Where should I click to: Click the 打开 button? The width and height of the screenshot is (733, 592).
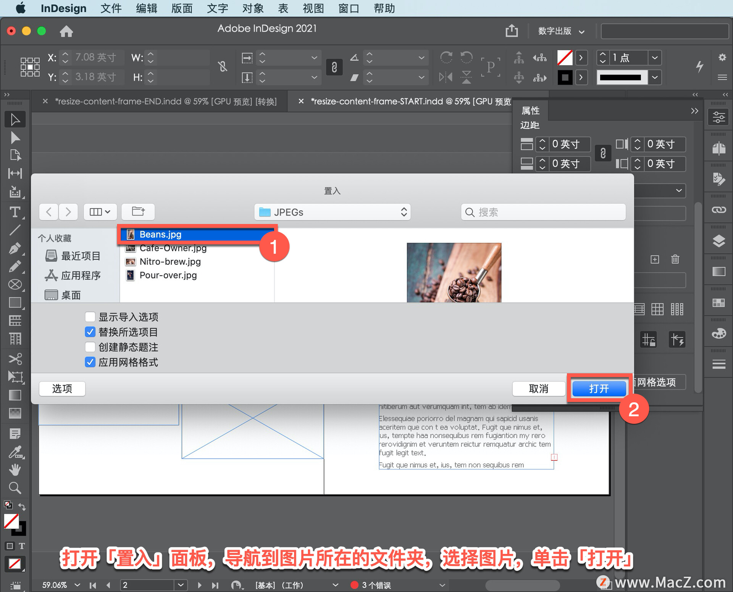click(x=599, y=388)
